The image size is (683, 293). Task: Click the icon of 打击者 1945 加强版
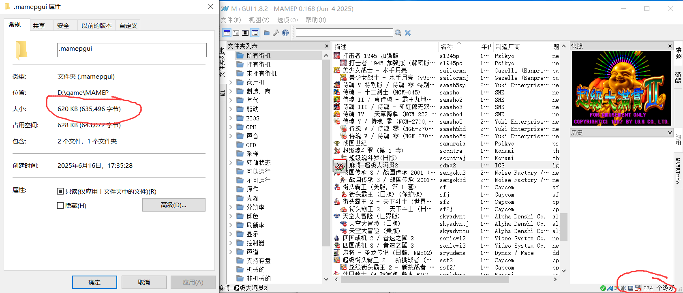(337, 56)
